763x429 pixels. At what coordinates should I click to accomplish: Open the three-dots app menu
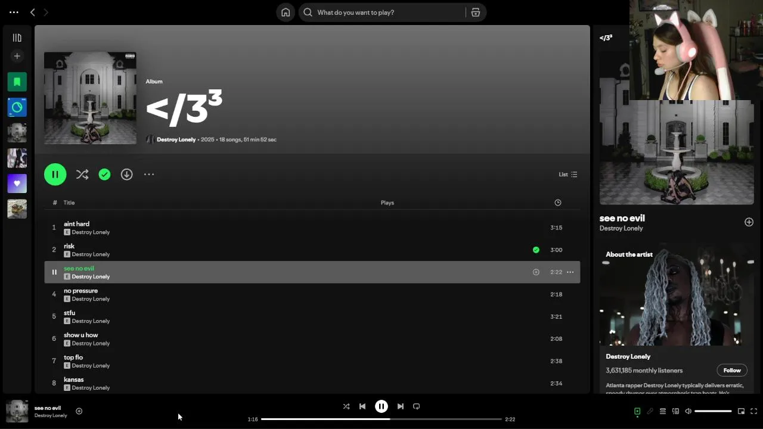14,12
